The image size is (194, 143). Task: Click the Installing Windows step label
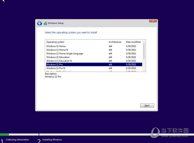pos(52,139)
